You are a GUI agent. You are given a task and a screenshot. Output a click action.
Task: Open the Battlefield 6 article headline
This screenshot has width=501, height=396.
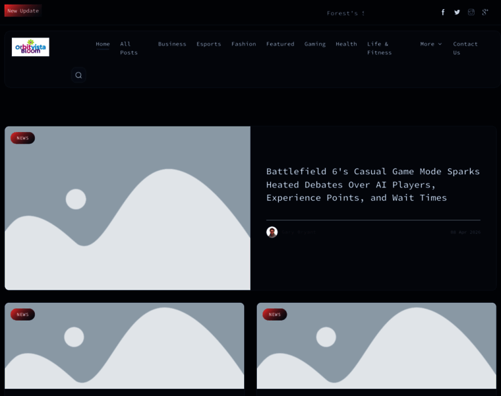(x=372, y=184)
